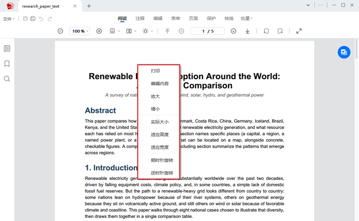Screen dimensions: 359x221
Task: Open the search magnifier in the left sidebar
Action: click(x=7, y=79)
